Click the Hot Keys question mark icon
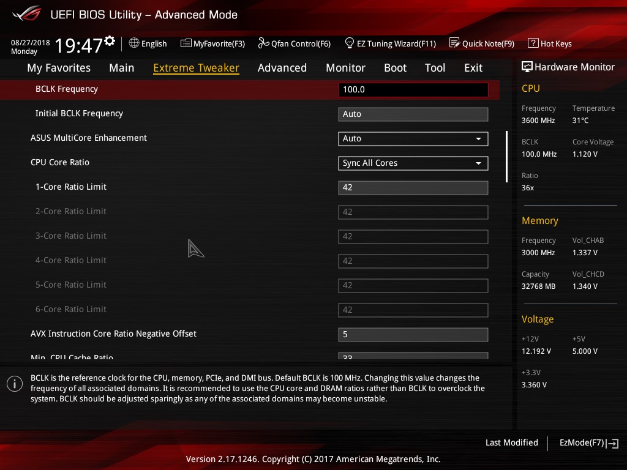This screenshot has width=627, height=470. click(533, 43)
